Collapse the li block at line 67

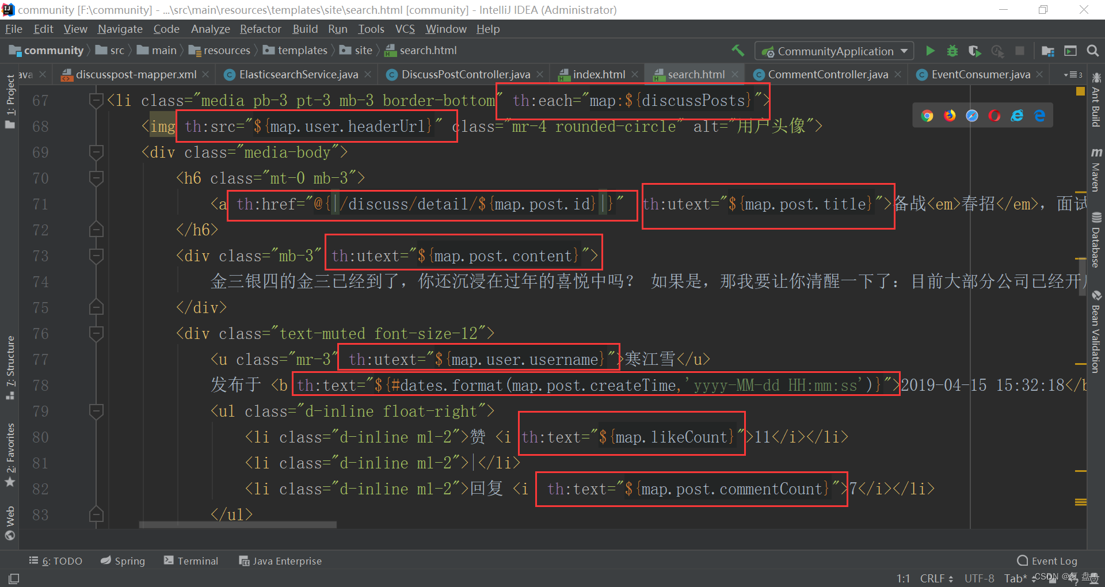[x=96, y=101]
